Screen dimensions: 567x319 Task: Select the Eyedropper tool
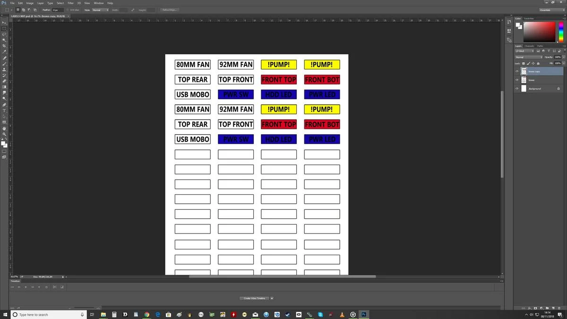pos(5,52)
